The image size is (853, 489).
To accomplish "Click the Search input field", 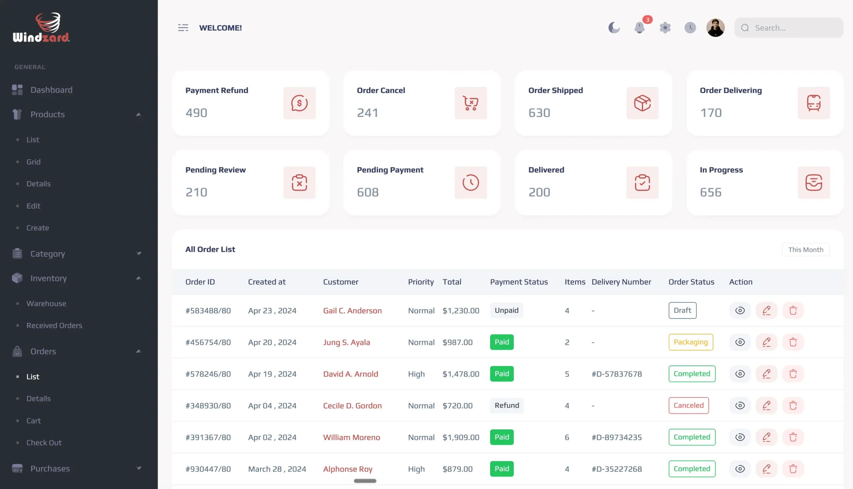I will pyautogui.click(x=788, y=28).
